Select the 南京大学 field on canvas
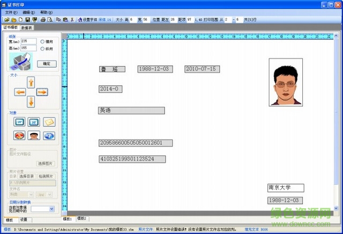Viewport: 343px width, 234px height. (x=286, y=188)
